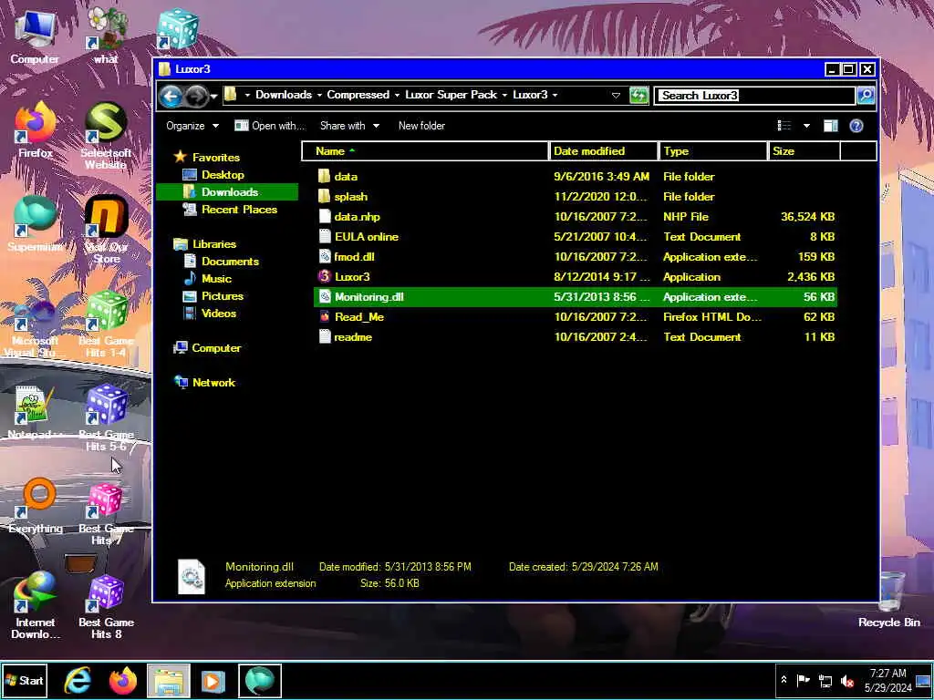Open Firefox from the taskbar

(123, 680)
